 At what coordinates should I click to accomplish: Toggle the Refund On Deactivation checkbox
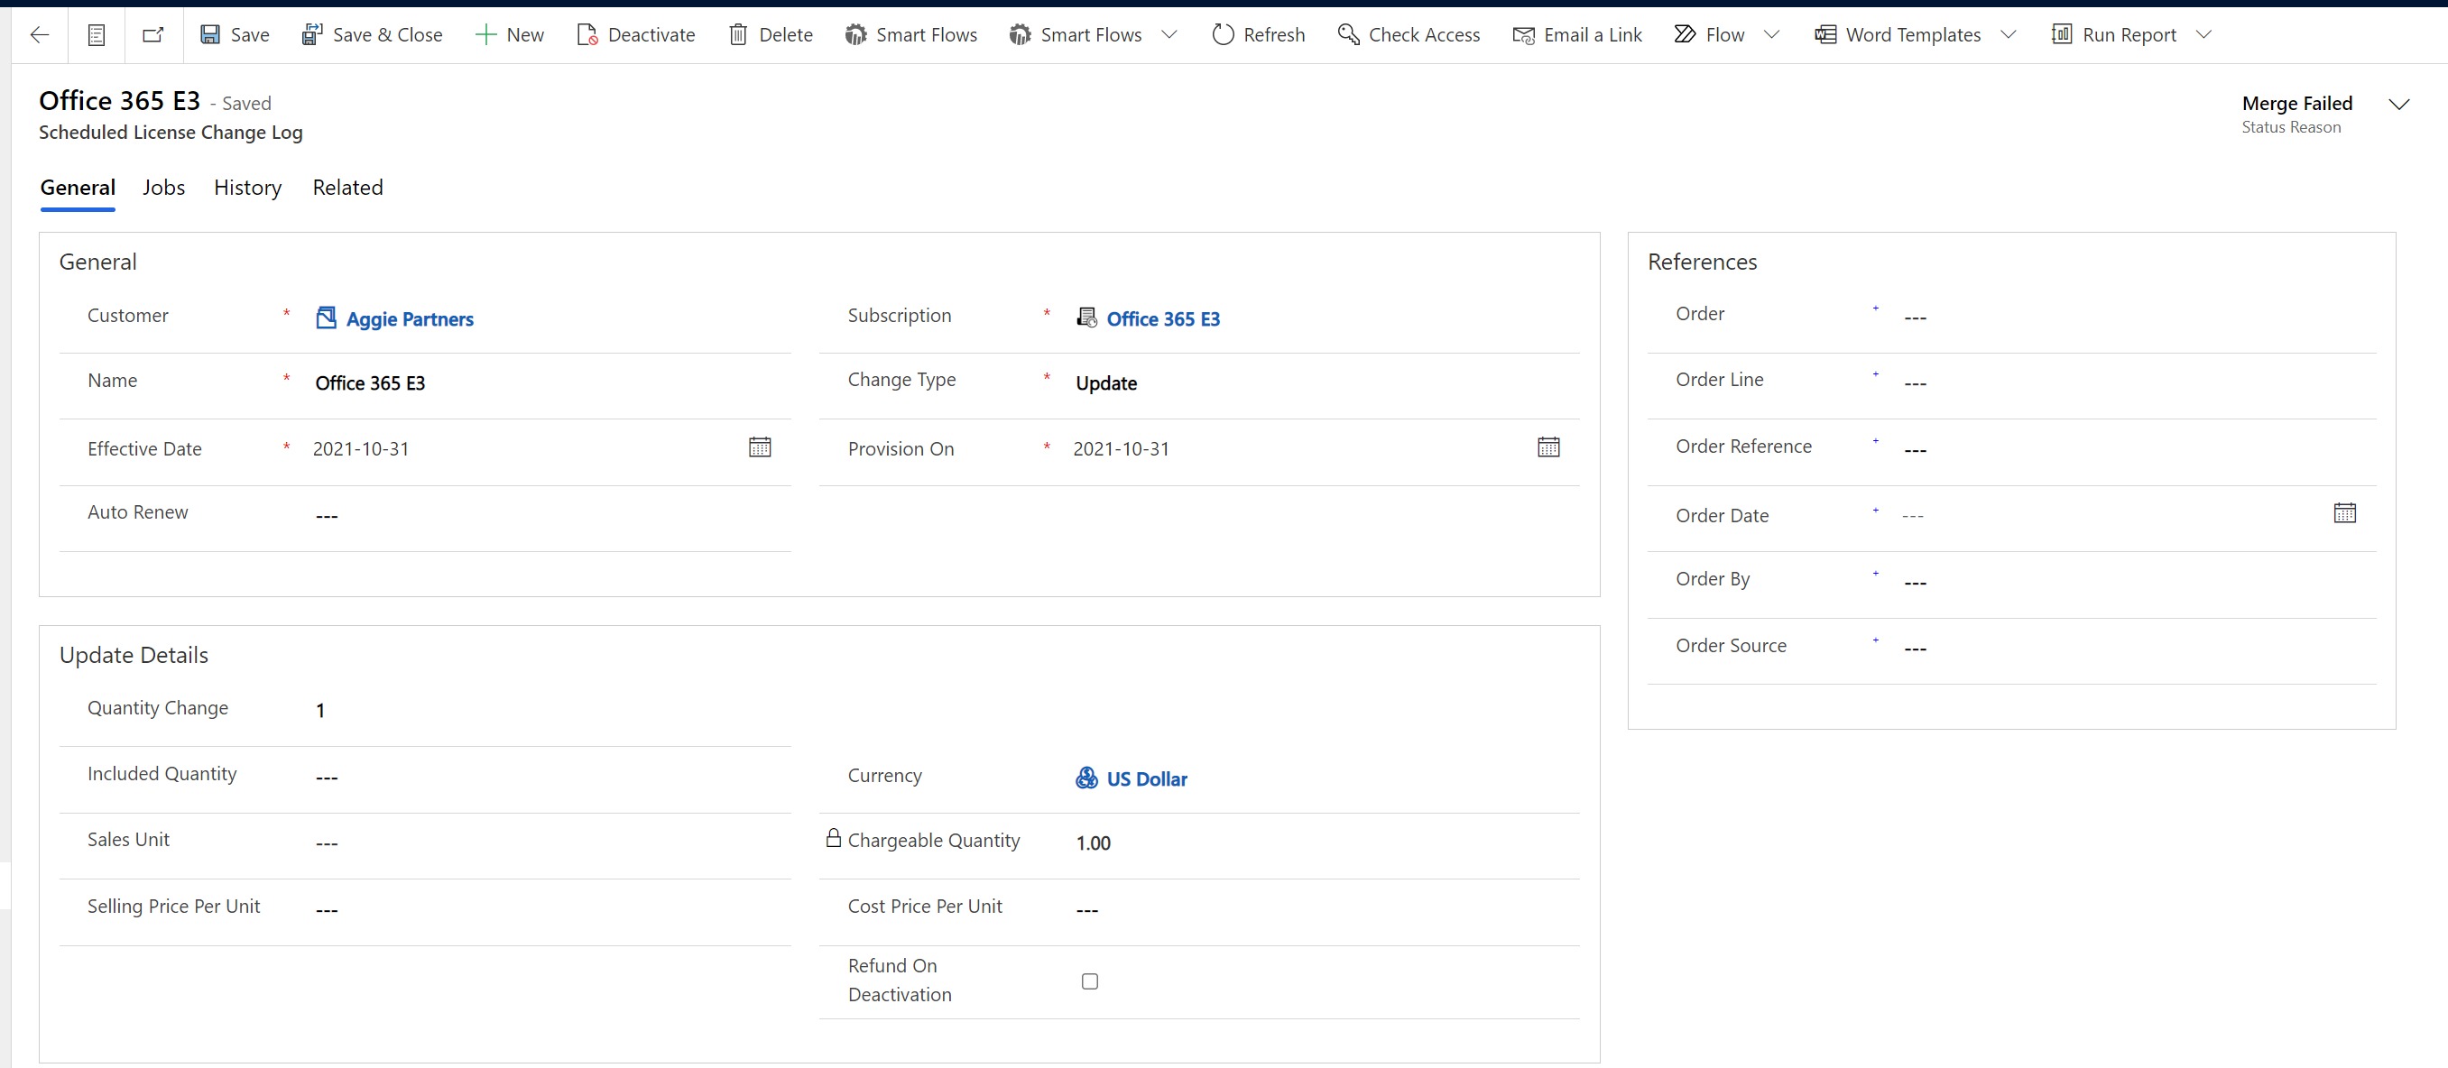(x=1090, y=981)
